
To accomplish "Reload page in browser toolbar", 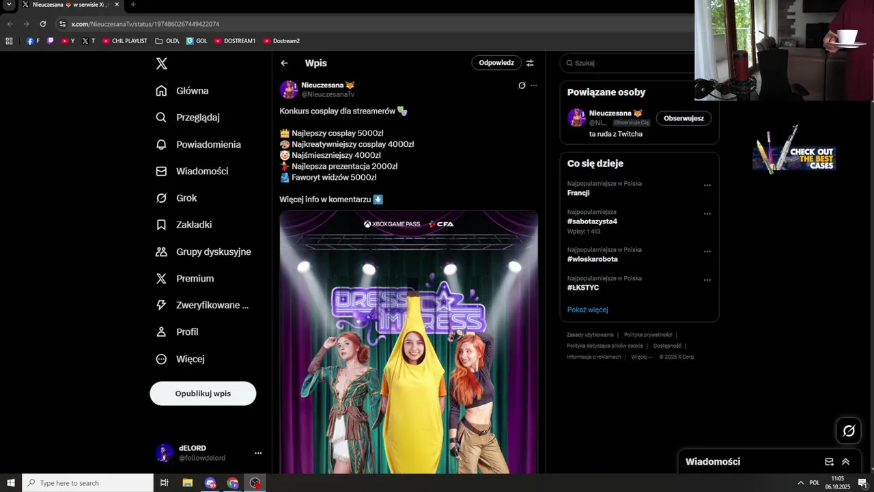I will click(x=42, y=24).
